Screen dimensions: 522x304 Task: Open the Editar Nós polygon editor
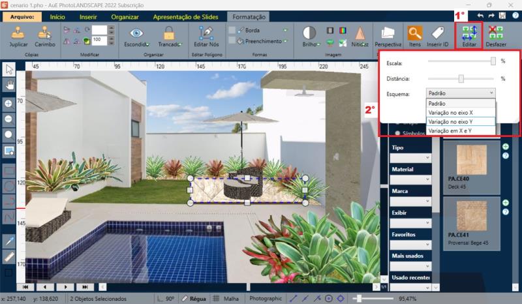click(207, 34)
